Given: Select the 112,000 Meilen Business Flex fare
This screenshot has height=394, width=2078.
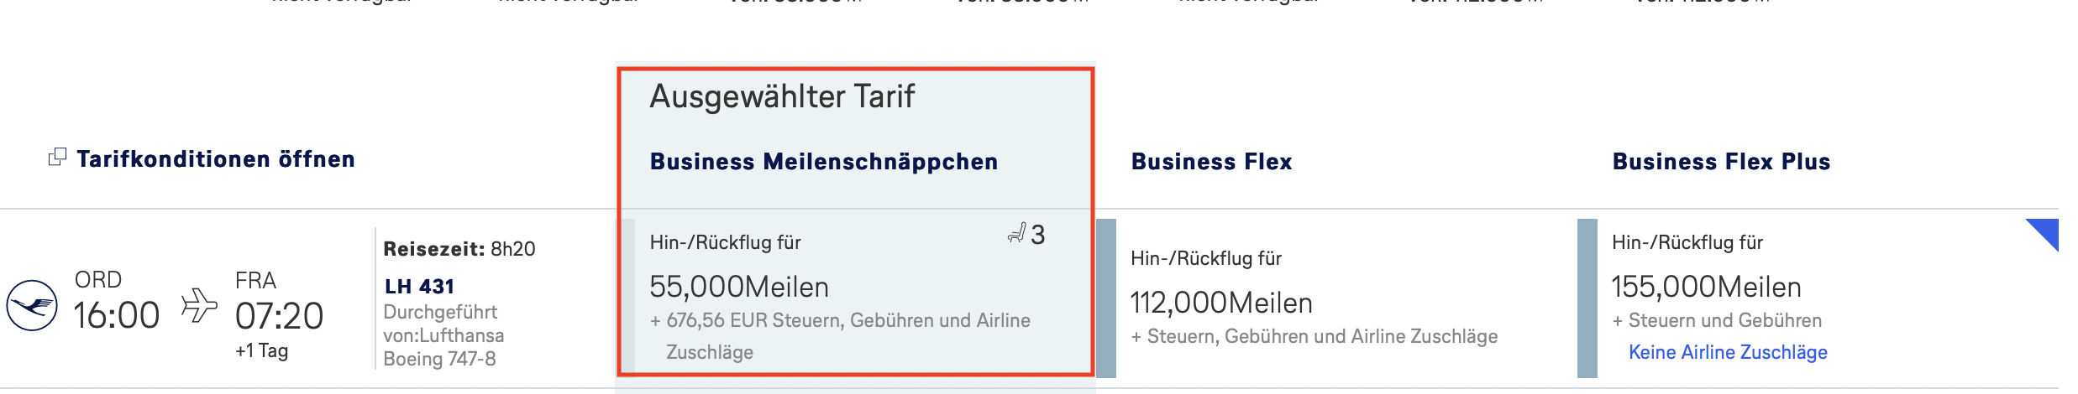Looking at the screenshot, I should (x=1221, y=303).
